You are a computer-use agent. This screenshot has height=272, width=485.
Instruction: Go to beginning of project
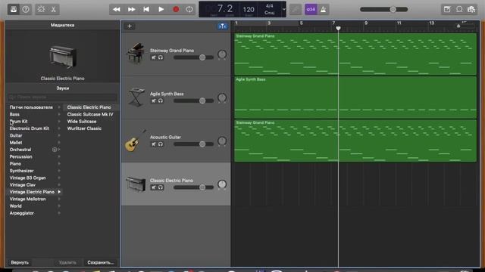pos(146,9)
